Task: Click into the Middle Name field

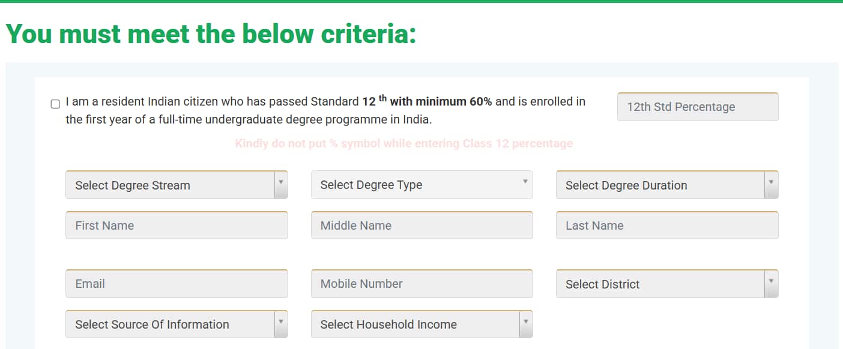Action: (421, 225)
